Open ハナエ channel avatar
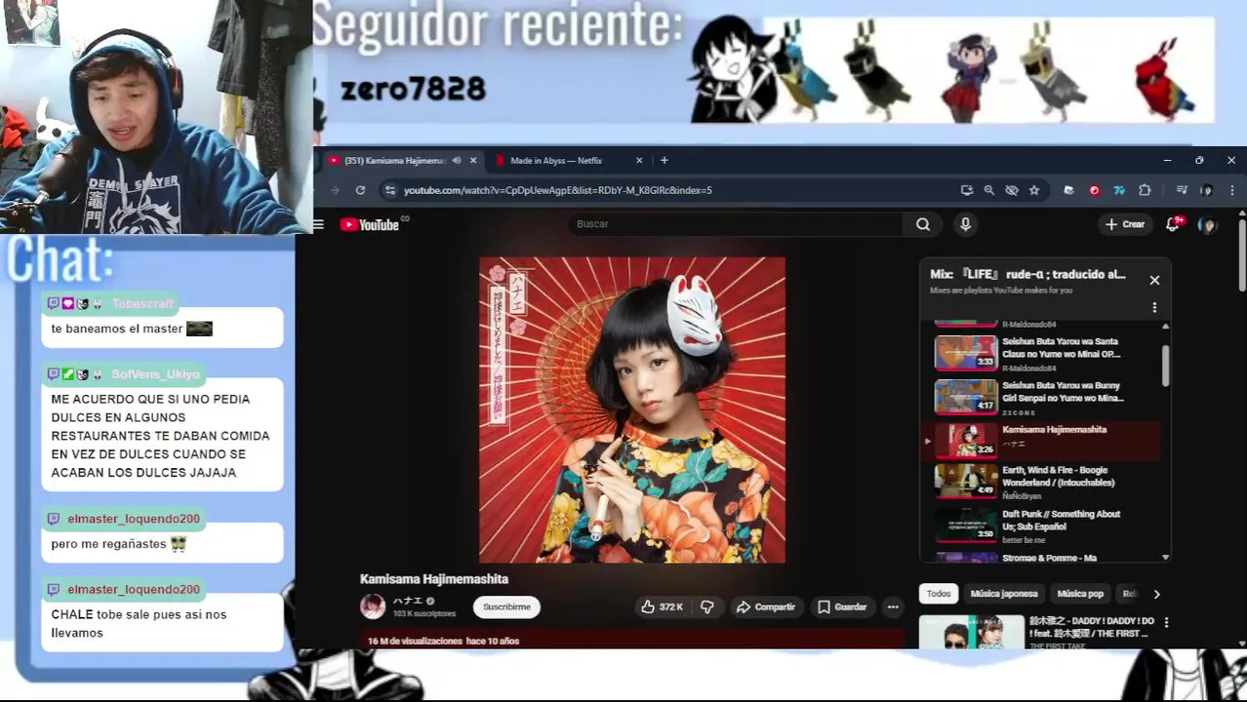Viewport: 1247px width, 702px height. (373, 606)
